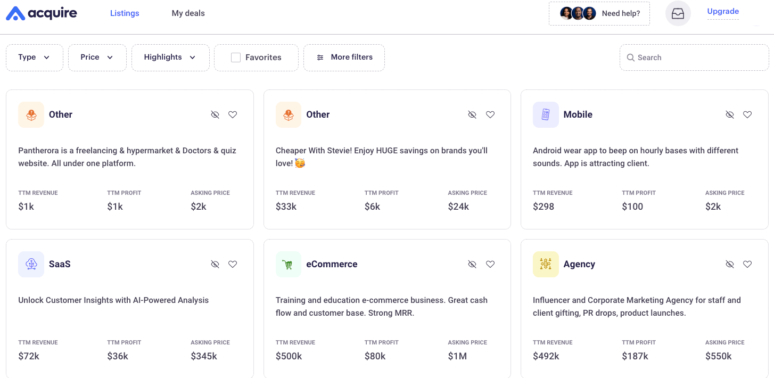The width and height of the screenshot is (774, 378).
Task: Enable the Favorites checkbox filter
Action: point(236,57)
